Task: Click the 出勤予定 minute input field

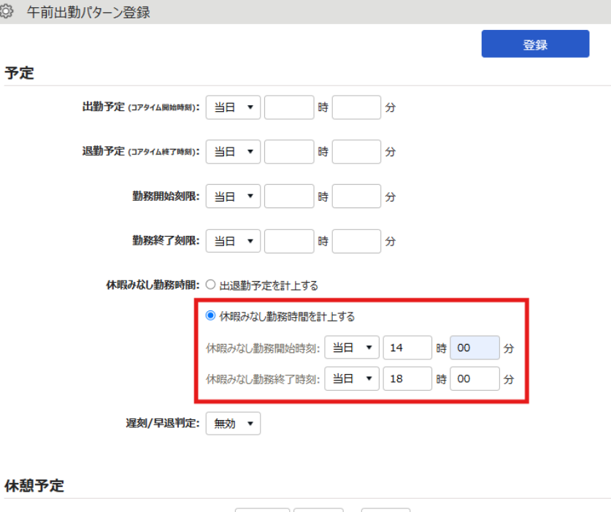Action: [356, 107]
